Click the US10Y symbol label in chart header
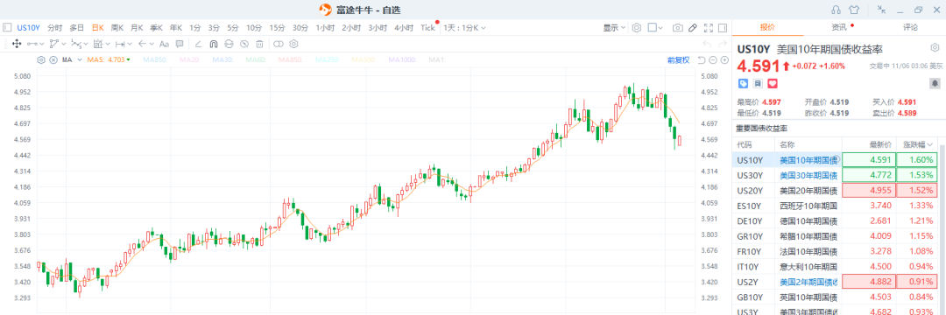Viewport: 946px width, 315px height. click(28, 28)
